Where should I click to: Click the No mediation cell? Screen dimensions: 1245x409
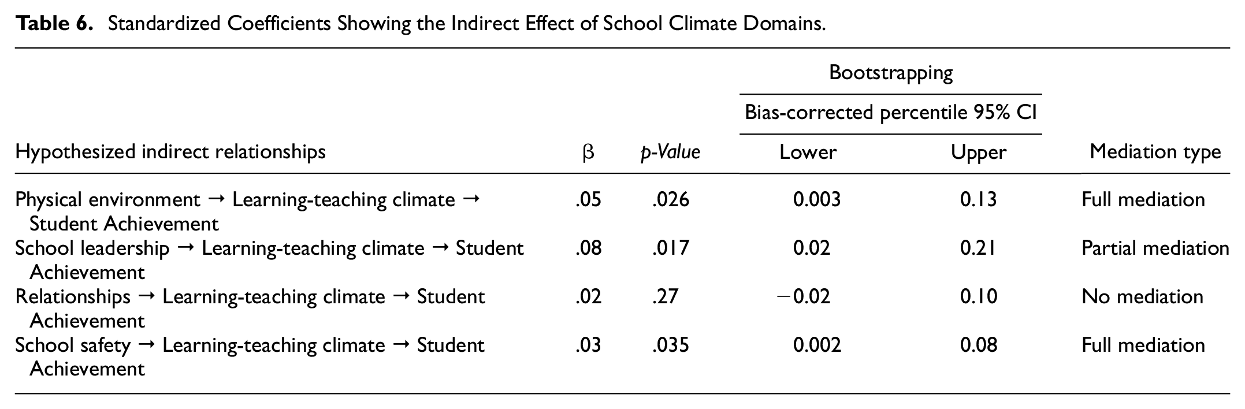(x=1142, y=297)
